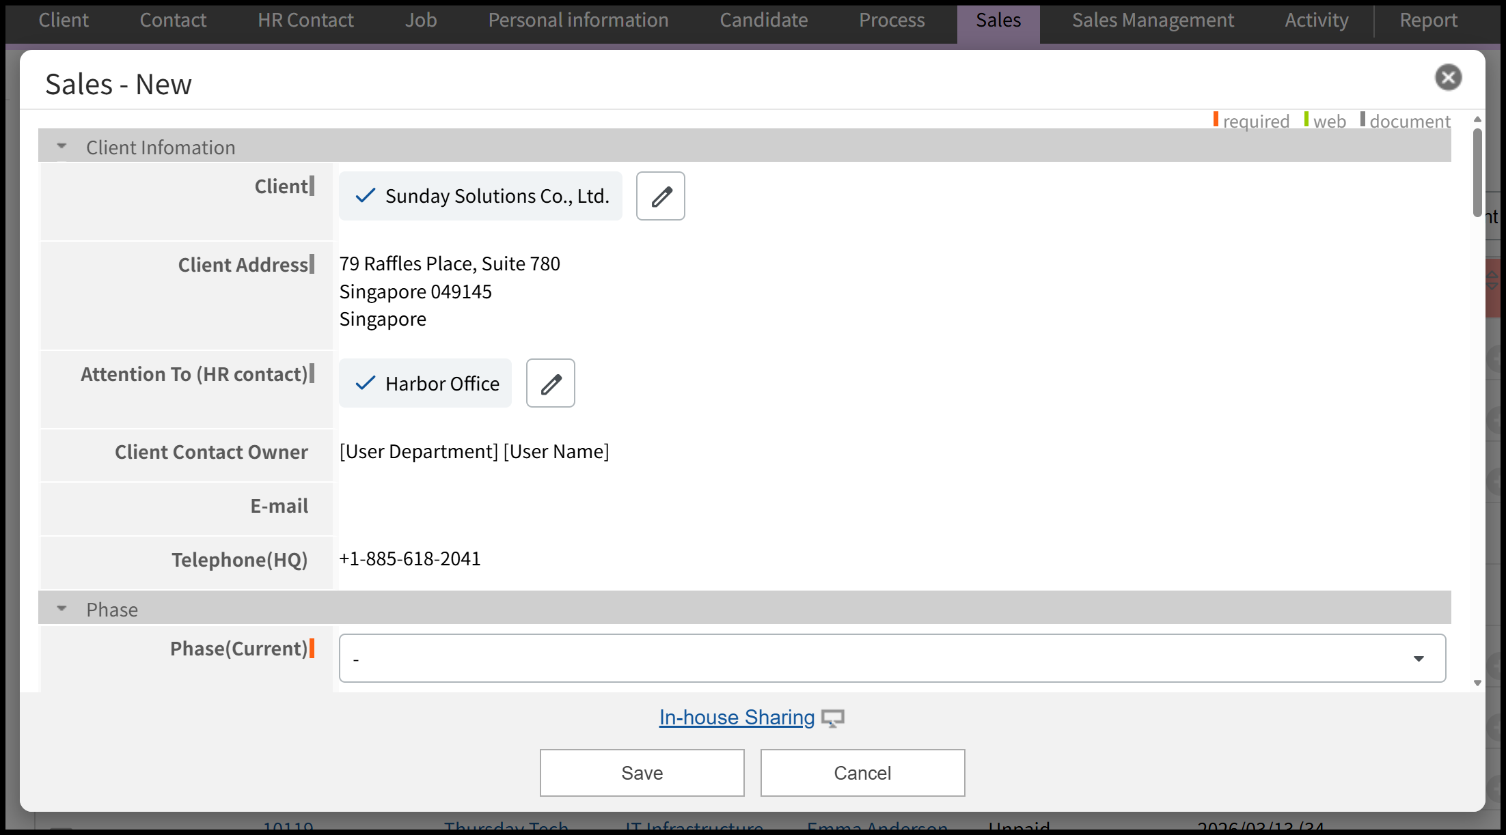This screenshot has height=835, width=1506.
Task: Click checkmark on Sunday Solutions Co., Ltd. chip
Action: pyautogui.click(x=366, y=196)
